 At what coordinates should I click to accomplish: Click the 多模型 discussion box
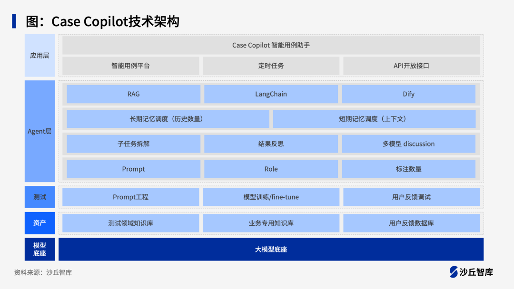pyautogui.click(x=408, y=144)
